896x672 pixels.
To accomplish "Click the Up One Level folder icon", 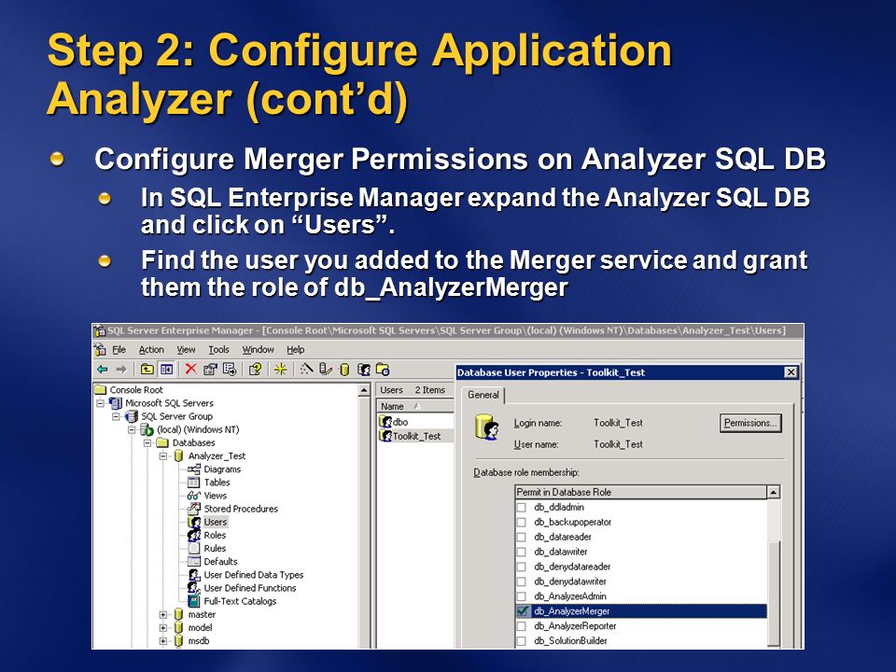I will [147, 370].
